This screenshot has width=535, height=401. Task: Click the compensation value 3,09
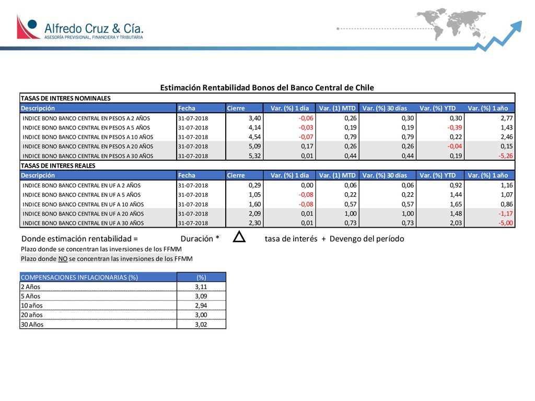(201, 296)
